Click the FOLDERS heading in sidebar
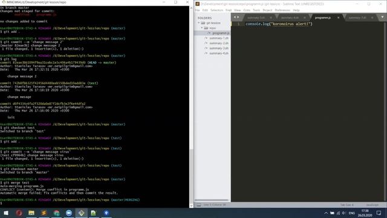The width and height of the screenshot is (387, 218). pos(204,18)
